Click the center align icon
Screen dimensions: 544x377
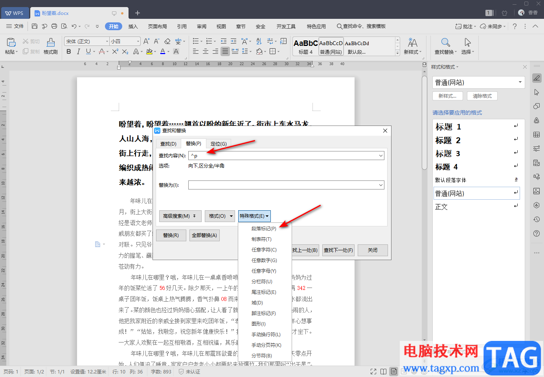pos(206,51)
